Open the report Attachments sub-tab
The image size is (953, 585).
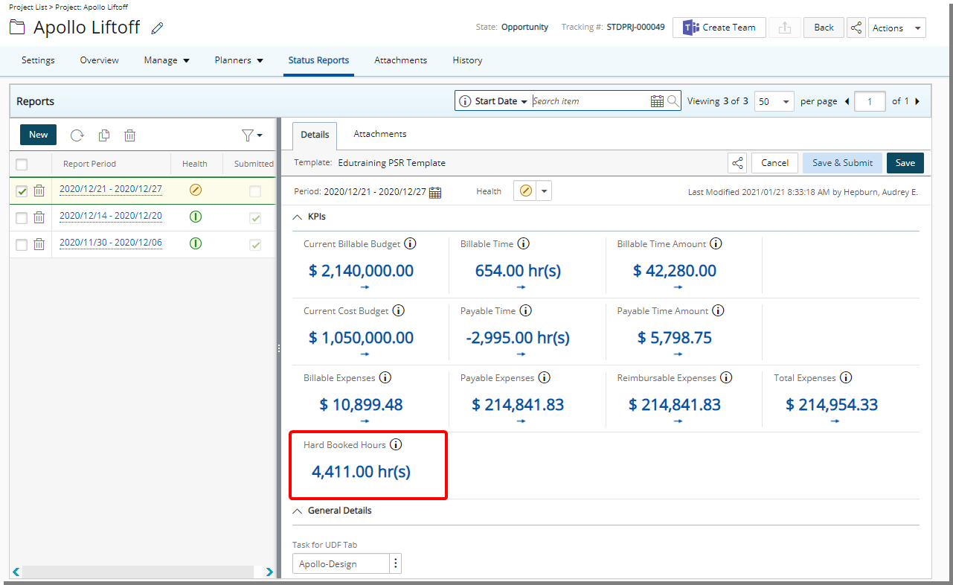(x=380, y=134)
